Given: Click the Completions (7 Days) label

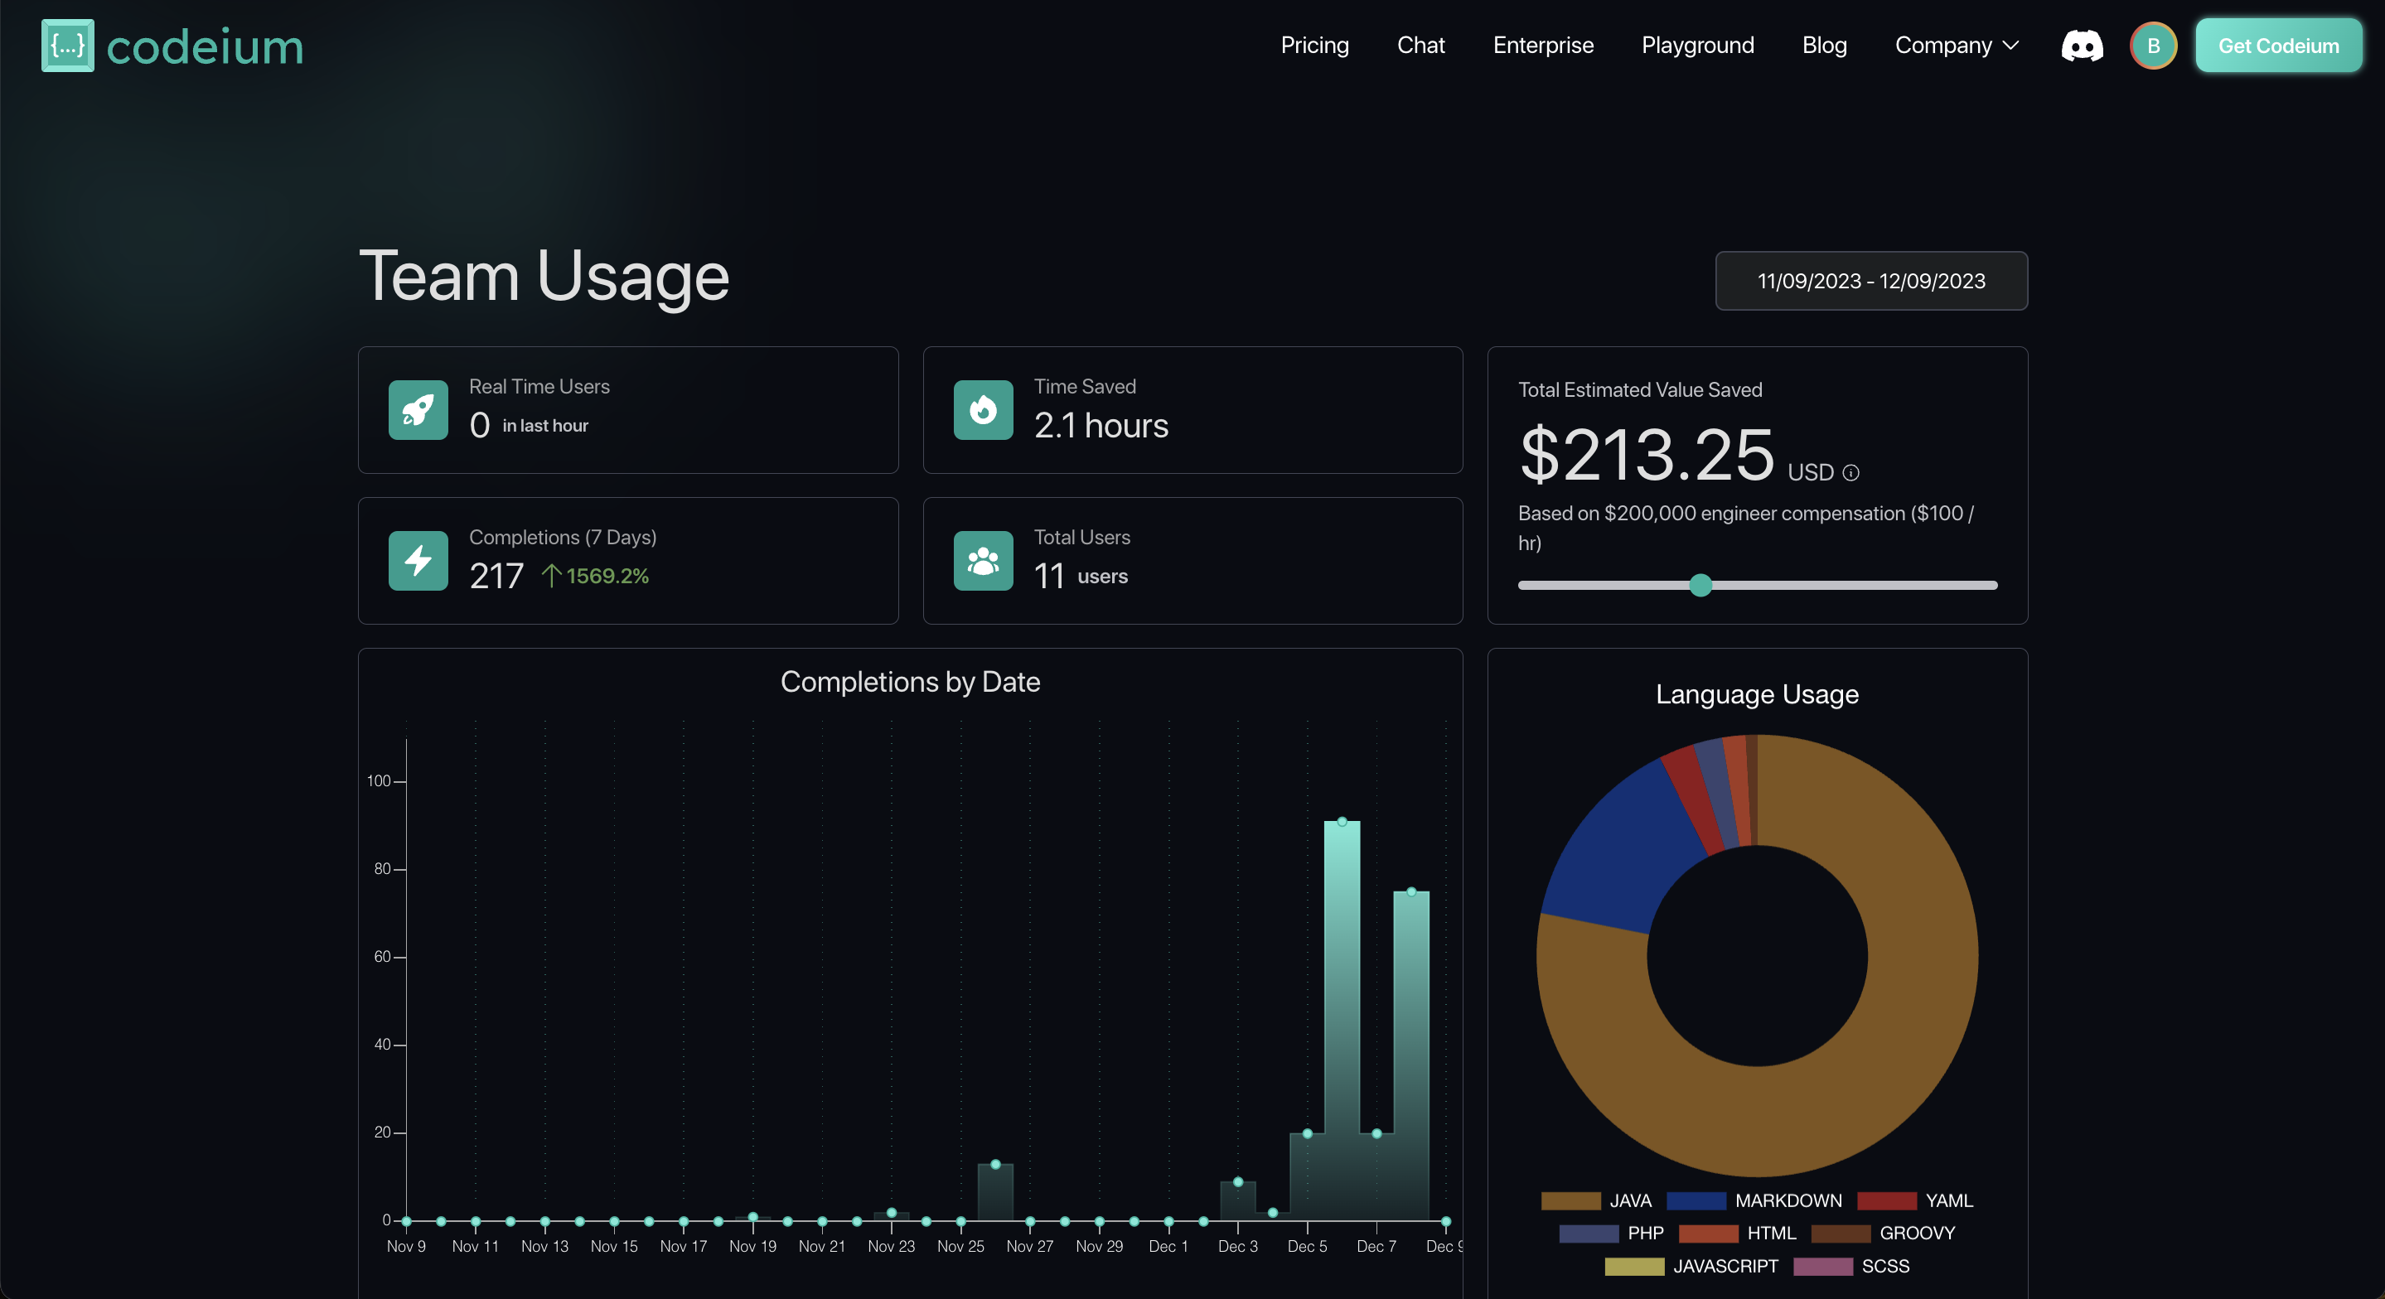Looking at the screenshot, I should point(563,538).
